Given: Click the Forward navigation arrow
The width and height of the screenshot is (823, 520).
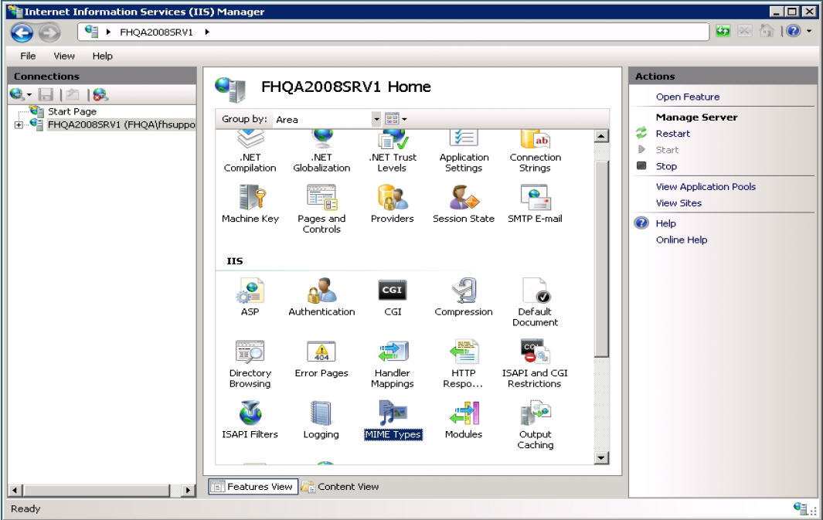Looking at the screenshot, I should (x=49, y=32).
